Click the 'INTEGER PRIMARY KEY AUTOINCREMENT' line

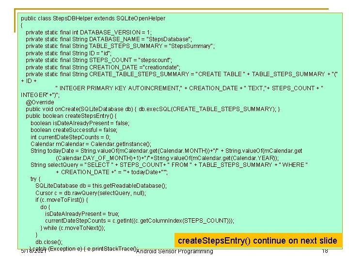coord(189,88)
